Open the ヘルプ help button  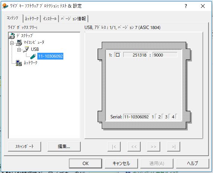click(193, 163)
